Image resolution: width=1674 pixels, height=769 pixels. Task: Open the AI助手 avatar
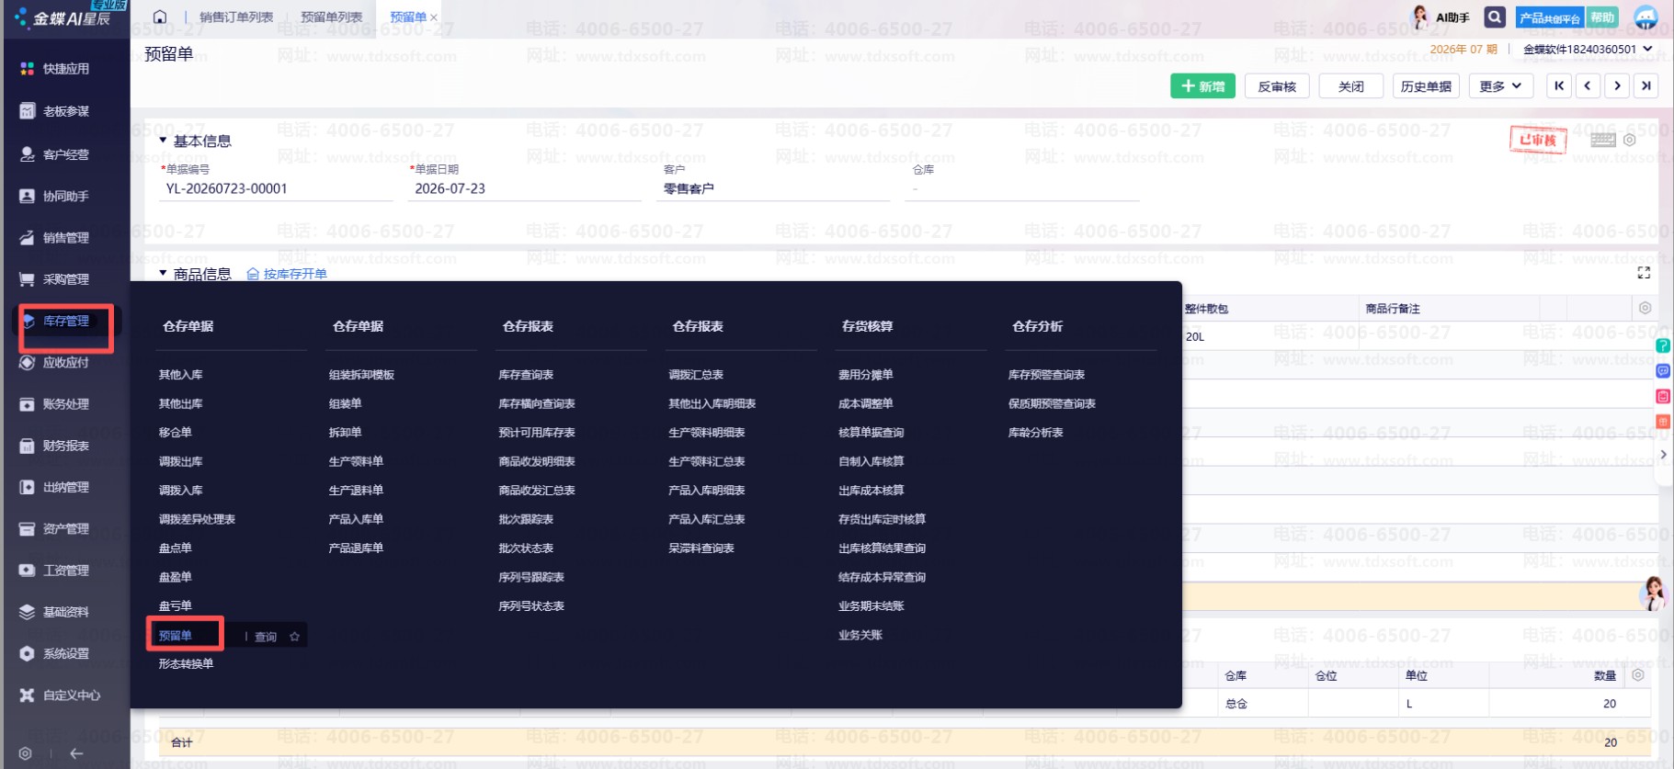pos(1420,17)
